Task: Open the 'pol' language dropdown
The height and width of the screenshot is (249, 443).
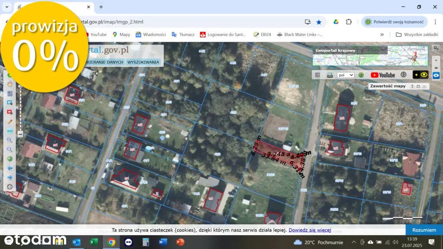Action: click(x=346, y=75)
